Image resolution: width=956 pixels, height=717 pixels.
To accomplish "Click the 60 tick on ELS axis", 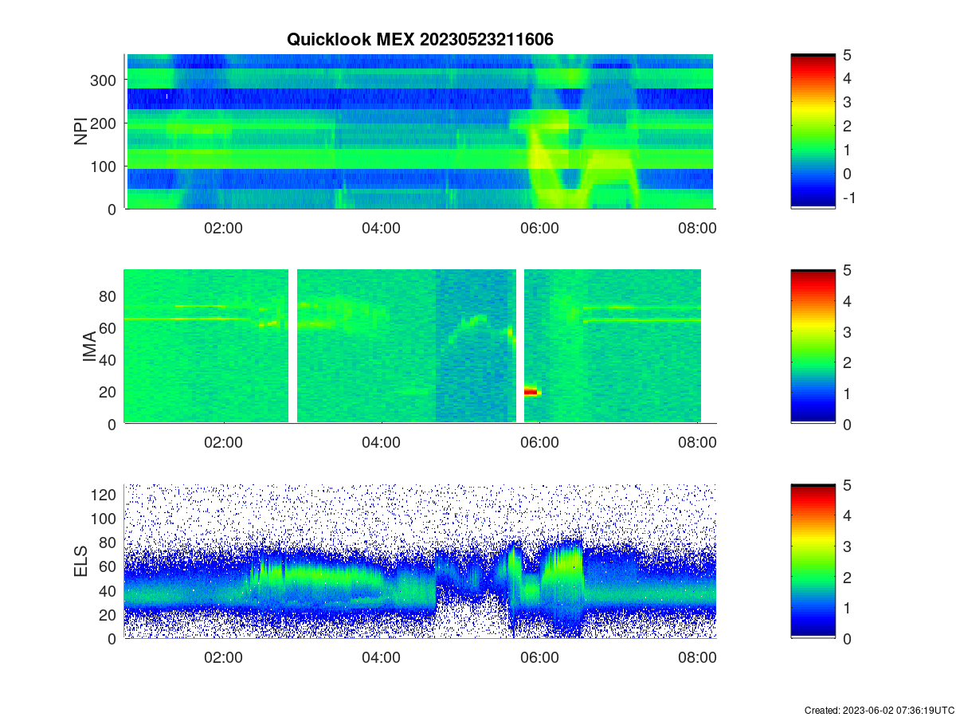I will pyautogui.click(x=109, y=566).
